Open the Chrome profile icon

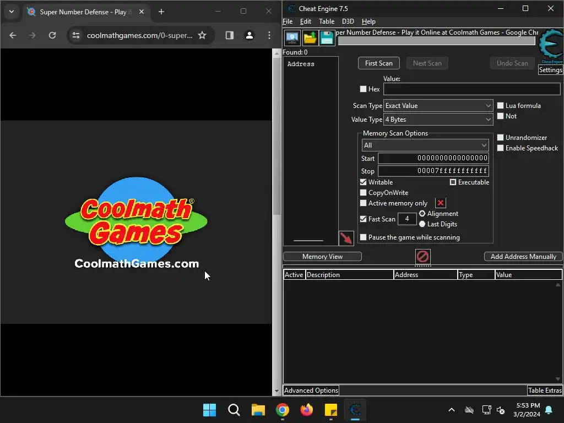click(250, 35)
